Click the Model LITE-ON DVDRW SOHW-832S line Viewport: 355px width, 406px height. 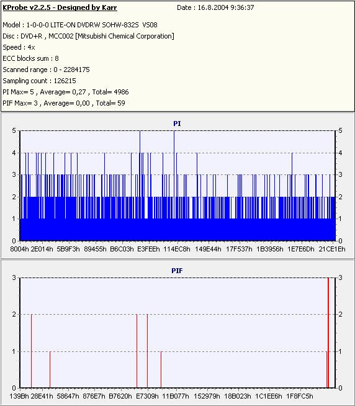click(80, 25)
